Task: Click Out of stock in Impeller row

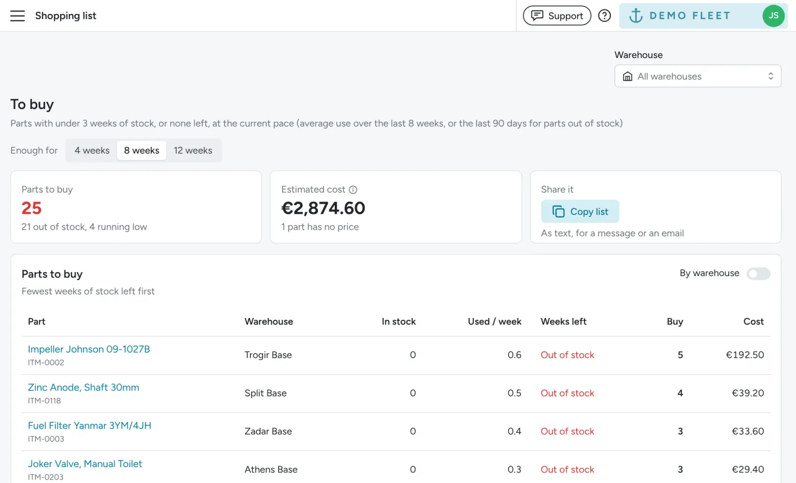Action: (x=567, y=355)
